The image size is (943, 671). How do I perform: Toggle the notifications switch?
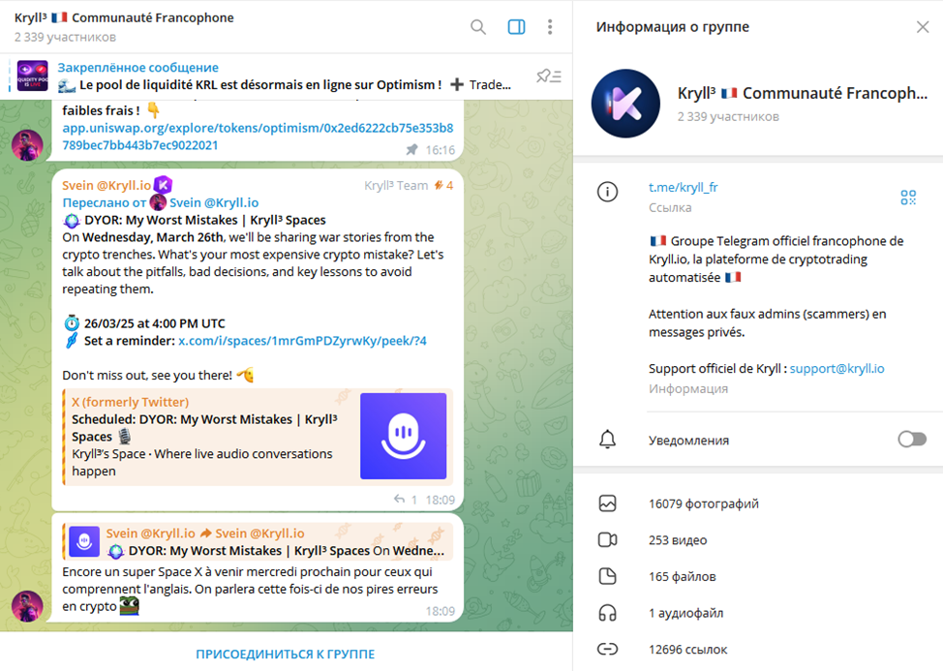(912, 440)
